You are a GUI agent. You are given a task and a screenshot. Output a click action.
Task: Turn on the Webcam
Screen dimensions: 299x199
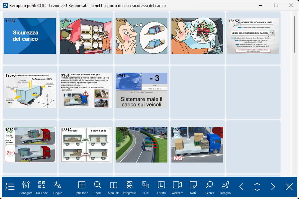coord(177,188)
